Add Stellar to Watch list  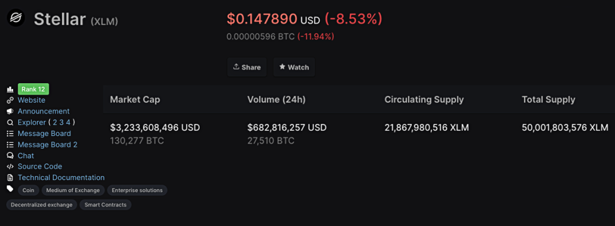(x=294, y=67)
